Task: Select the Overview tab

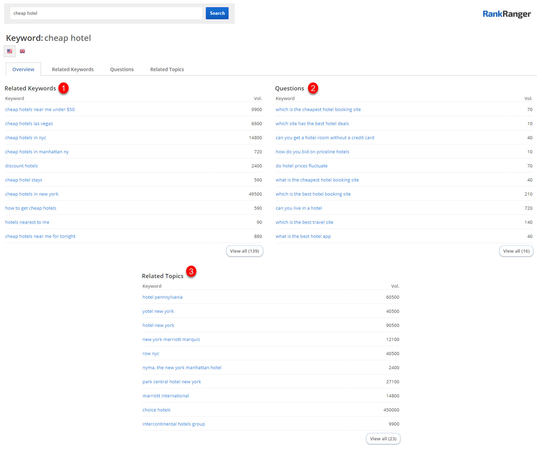Action: (23, 69)
